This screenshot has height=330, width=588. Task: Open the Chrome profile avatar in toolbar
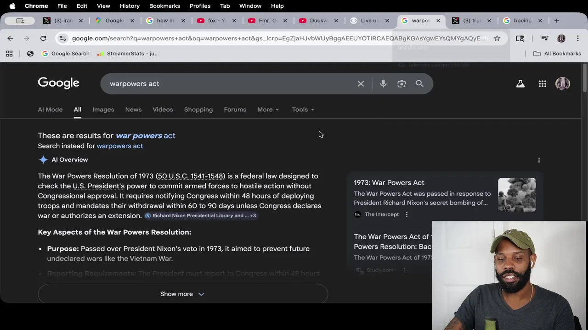561,38
